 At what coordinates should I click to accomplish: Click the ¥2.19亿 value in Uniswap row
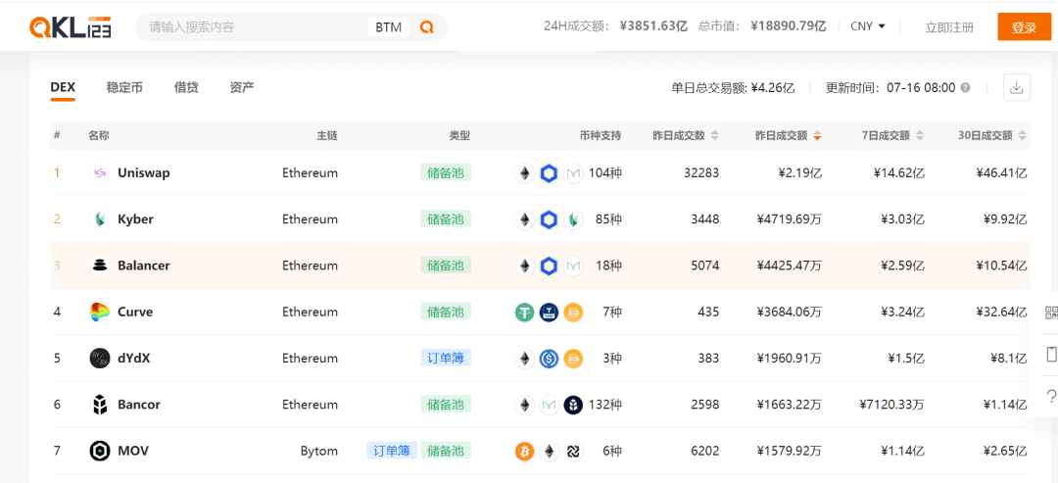799,173
